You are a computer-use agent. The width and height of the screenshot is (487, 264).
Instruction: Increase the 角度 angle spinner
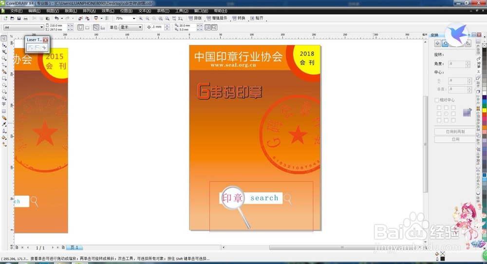pos(468,63)
